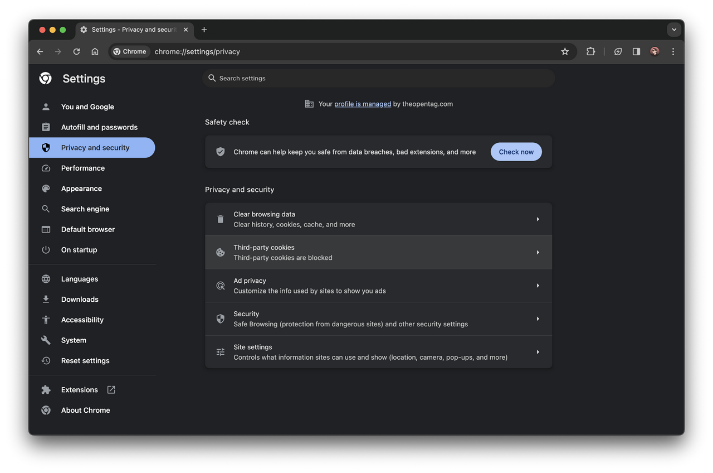
Task: Open Autofill and passwords section
Action: click(99, 127)
